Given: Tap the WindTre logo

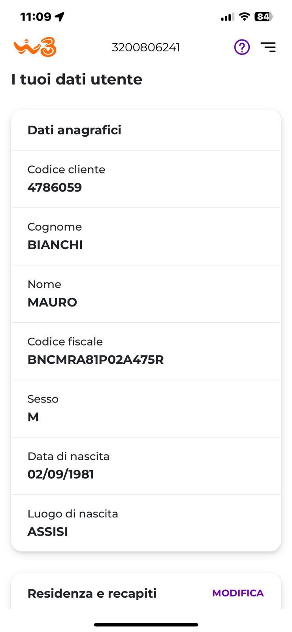Looking at the screenshot, I should (35, 47).
